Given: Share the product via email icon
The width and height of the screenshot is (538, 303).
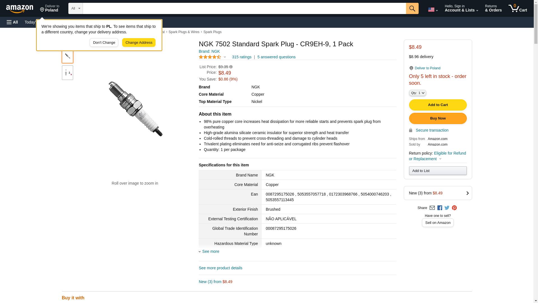Looking at the screenshot, I should click(x=432, y=208).
